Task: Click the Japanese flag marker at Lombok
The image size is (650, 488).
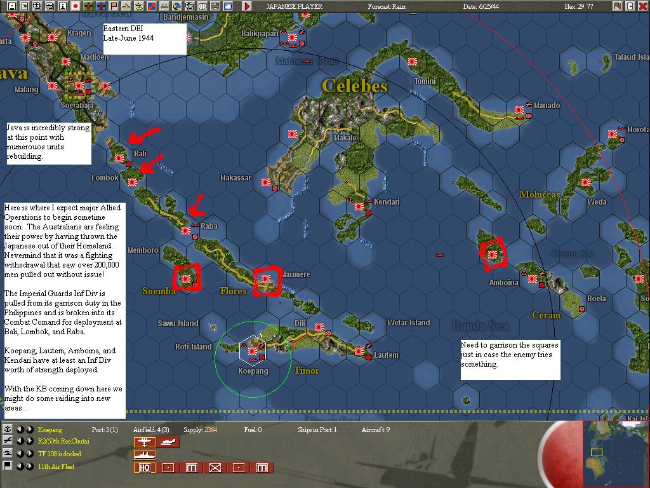Action: coord(132,182)
